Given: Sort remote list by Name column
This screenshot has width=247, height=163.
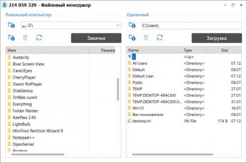Looking at the screenshot, I should pyautogui.click(x=154, y=50).
